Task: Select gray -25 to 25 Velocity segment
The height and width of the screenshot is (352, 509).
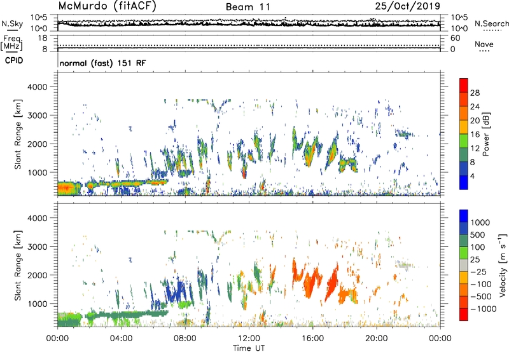Action: click(x=464, y=265)
